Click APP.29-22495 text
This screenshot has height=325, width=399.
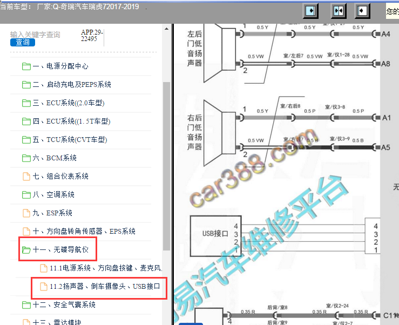pyautogui.click(x=92, y=36)
